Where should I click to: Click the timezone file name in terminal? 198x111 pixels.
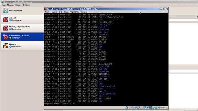104,74
